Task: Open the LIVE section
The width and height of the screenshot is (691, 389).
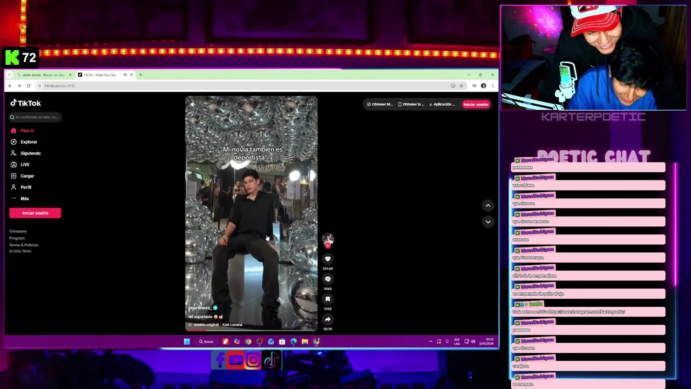Action: click(x=21, y=164)
